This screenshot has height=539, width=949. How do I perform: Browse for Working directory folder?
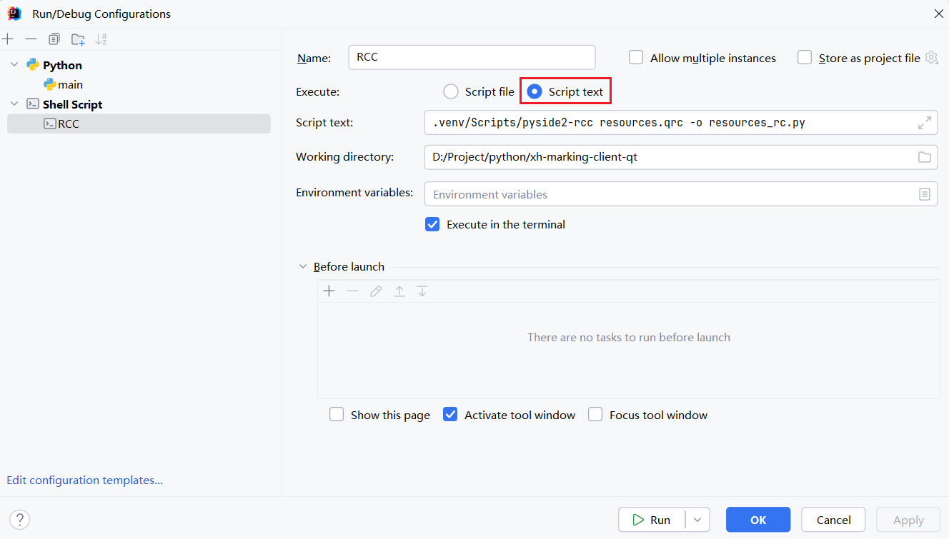click(x=924, y=157)
